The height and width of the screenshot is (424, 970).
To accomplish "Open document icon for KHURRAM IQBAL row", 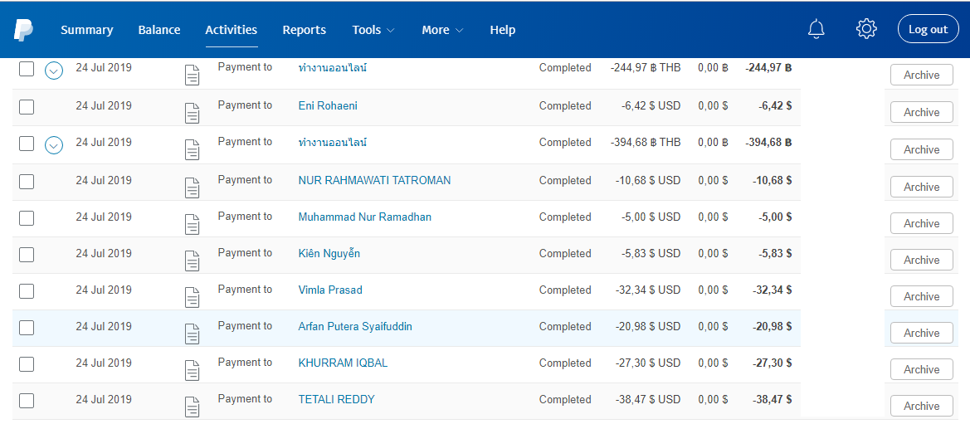I will (193, 370).
